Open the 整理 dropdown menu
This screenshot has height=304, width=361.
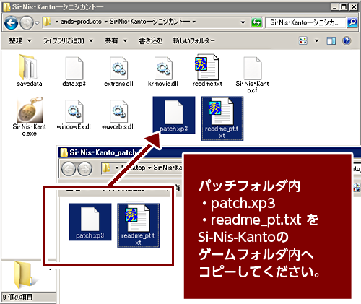20,40
